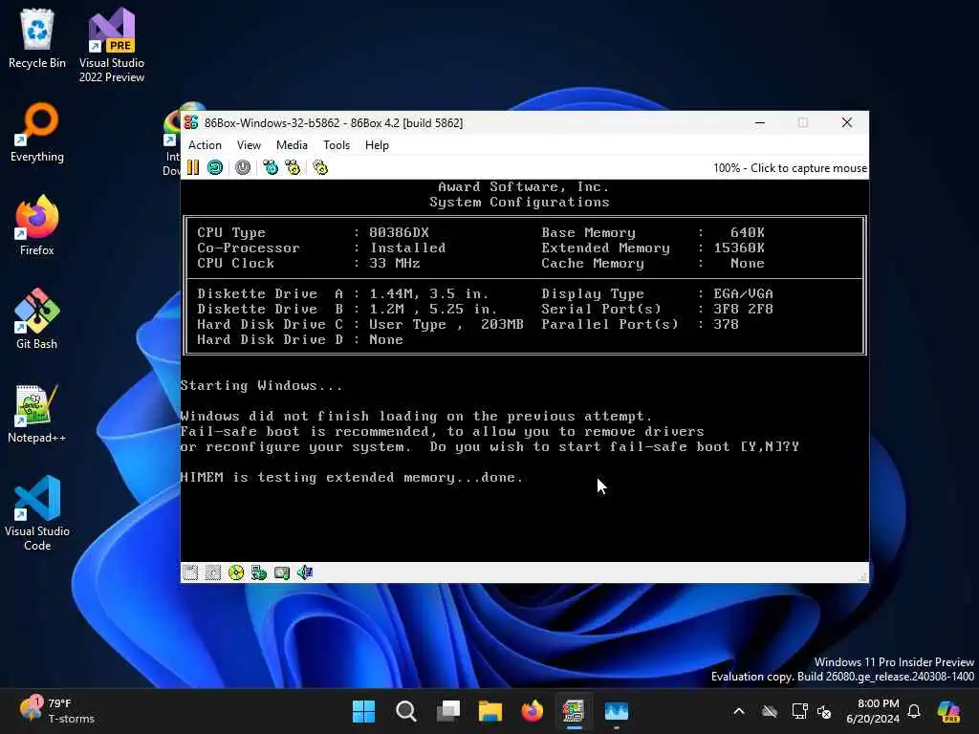Click inside the emulated display screen
This screenshot has height=734, width=979.
pyautogui.click(x=525, y=371)
